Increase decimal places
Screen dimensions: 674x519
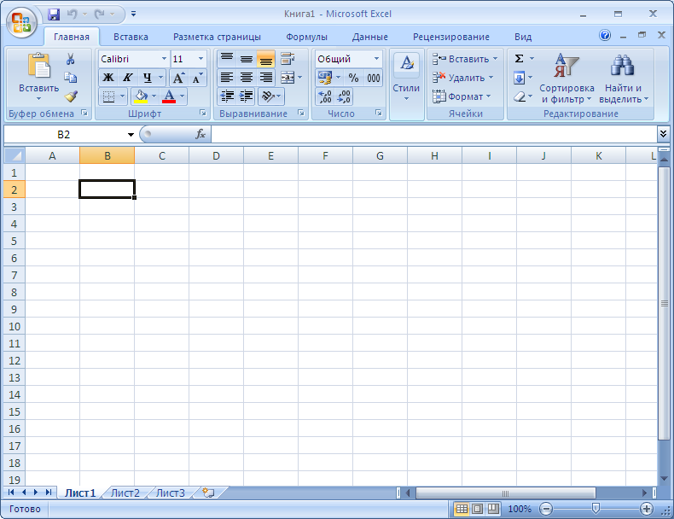tap(325, 96)
